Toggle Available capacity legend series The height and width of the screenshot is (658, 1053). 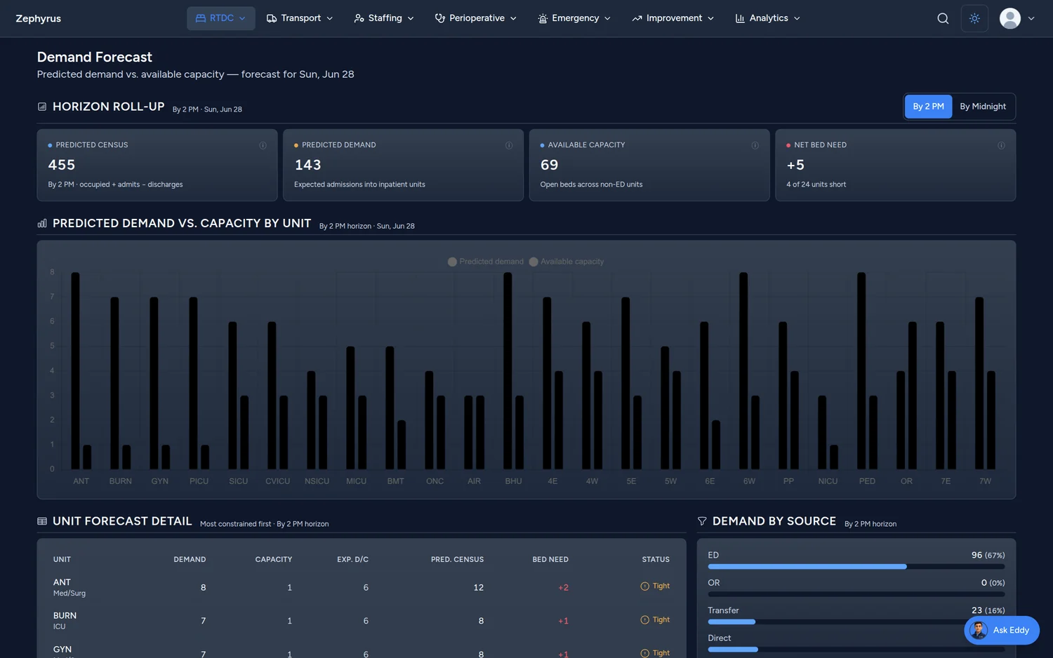point(567,262)
